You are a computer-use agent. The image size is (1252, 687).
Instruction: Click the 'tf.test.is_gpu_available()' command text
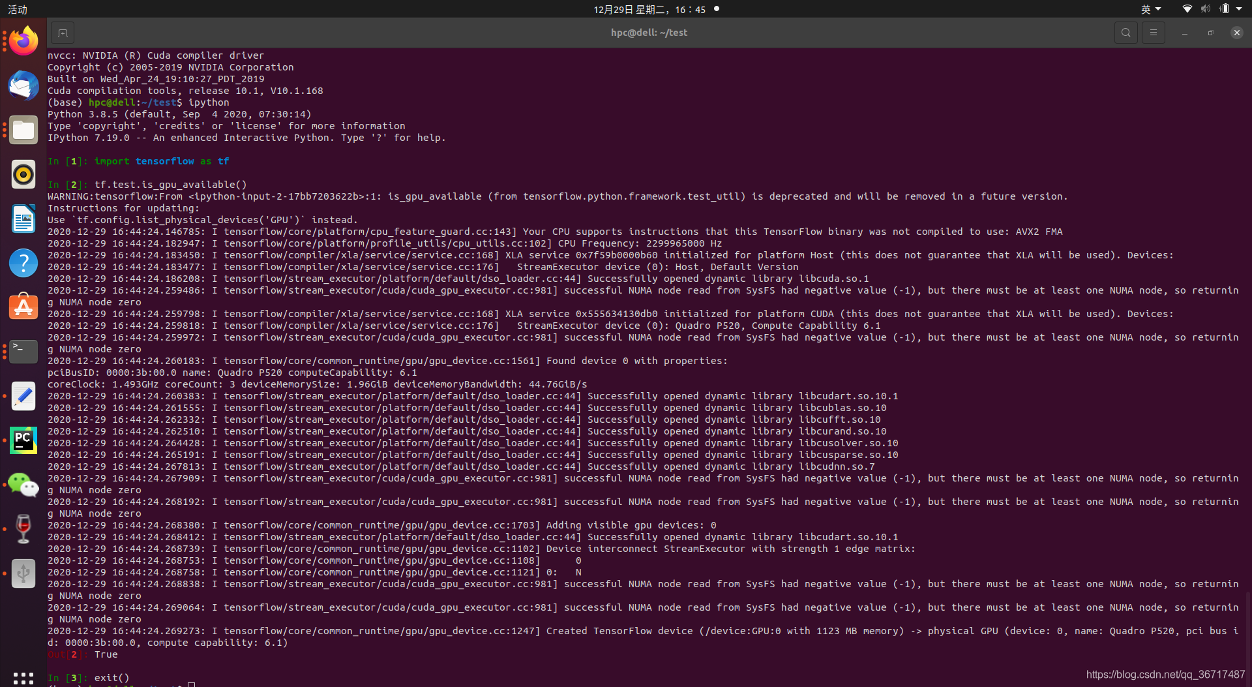click(x=170, y=185)
